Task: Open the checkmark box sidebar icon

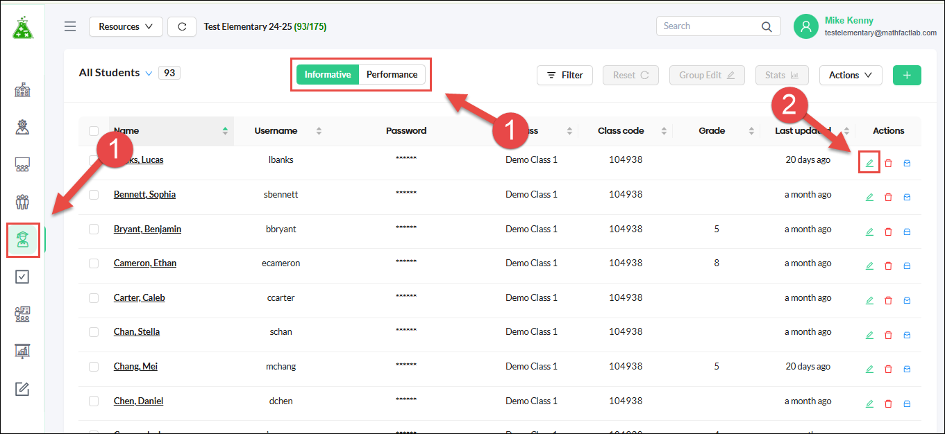Action: 22,277
